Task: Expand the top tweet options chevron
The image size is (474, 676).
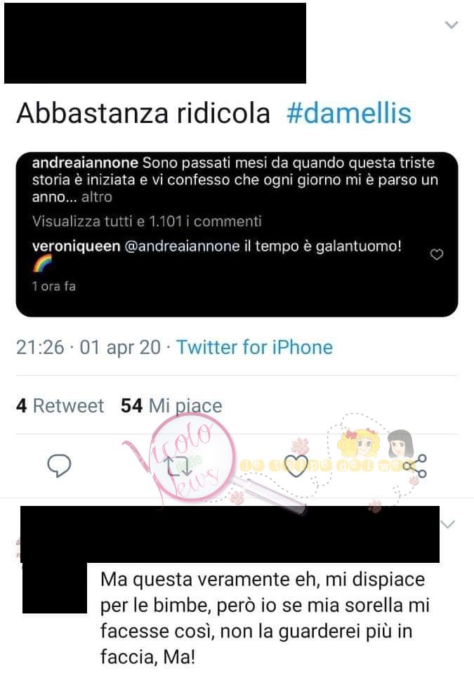Action: tap(451, 25)
